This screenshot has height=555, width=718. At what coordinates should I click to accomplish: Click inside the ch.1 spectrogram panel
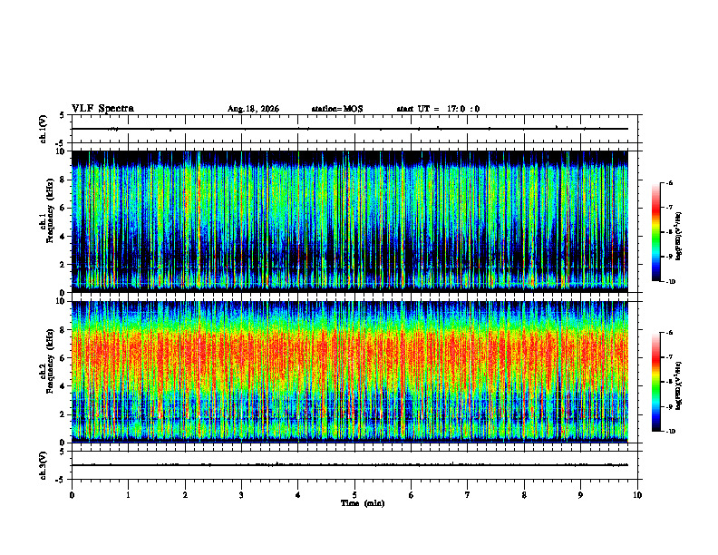click(x=350, y=221)
